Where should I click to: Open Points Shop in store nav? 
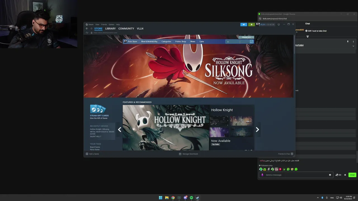pos(180,42)
